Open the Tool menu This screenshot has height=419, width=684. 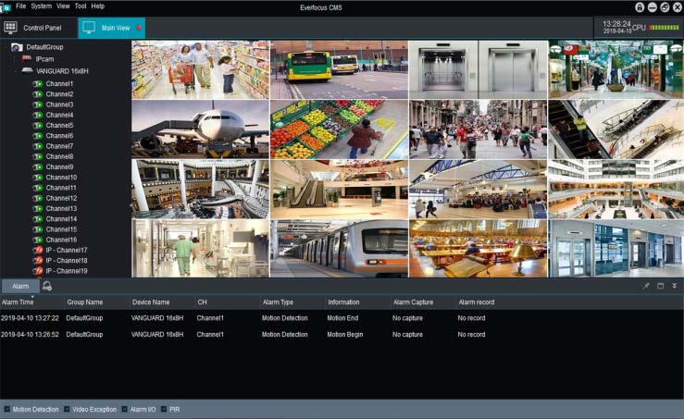(81, 6)
